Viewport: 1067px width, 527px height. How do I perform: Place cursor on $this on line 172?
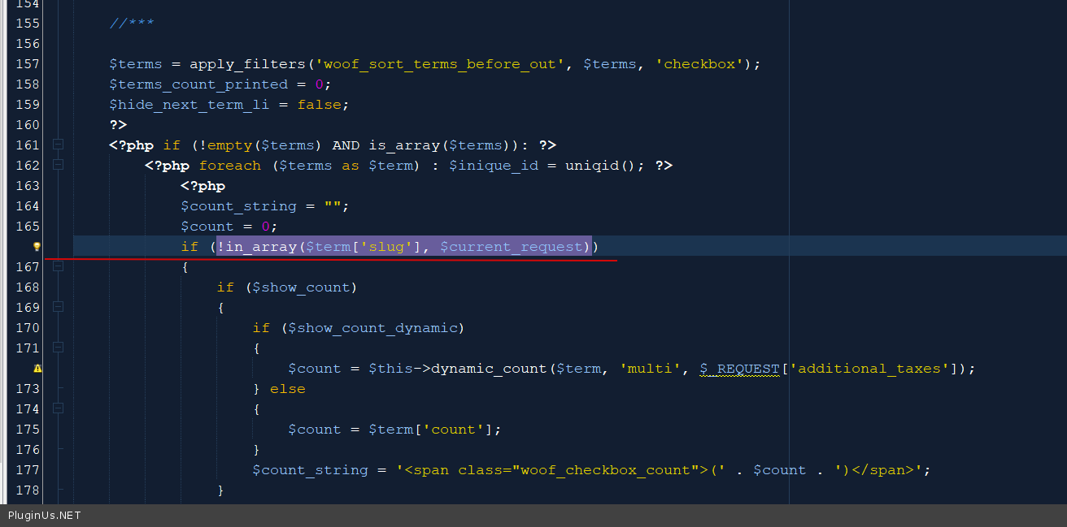click(x=390, y=369)
